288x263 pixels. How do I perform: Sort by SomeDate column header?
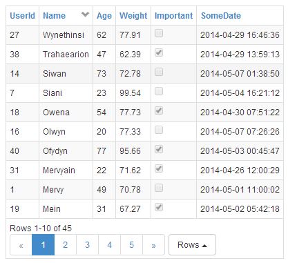[x=221, y=16]
